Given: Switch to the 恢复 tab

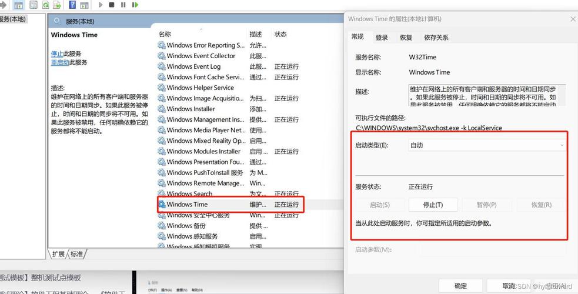Looking at the screenshot, I should pos(406,38).
